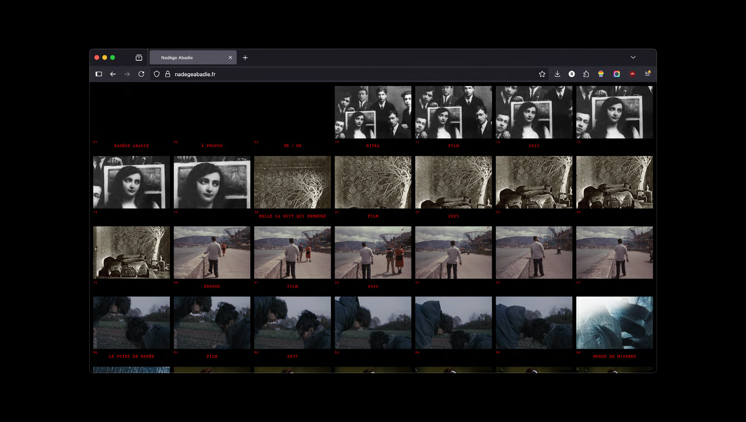Screen dimensions: 746x422
Task: Open a new tab
Action: point(245,57)
